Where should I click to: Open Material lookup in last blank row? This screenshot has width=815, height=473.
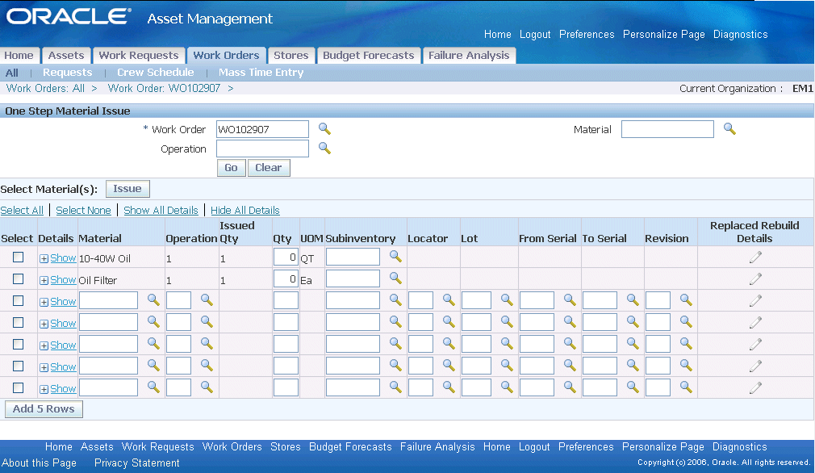[x=153, y=387]
